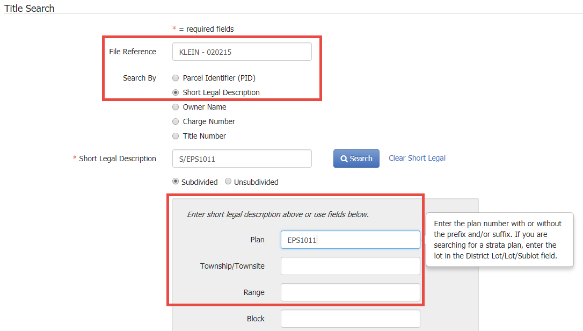Image resolution: width=583 pixels, height=331 pixels.
Task: Click the Short Legal Description input box
Action: [x=242, y=159]
